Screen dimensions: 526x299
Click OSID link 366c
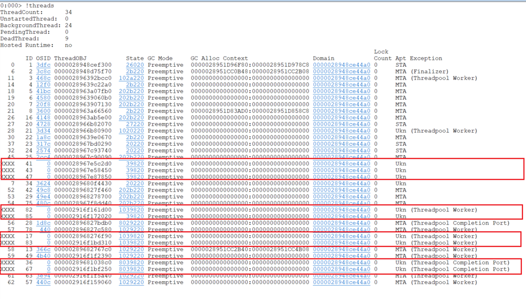[44, 249]
